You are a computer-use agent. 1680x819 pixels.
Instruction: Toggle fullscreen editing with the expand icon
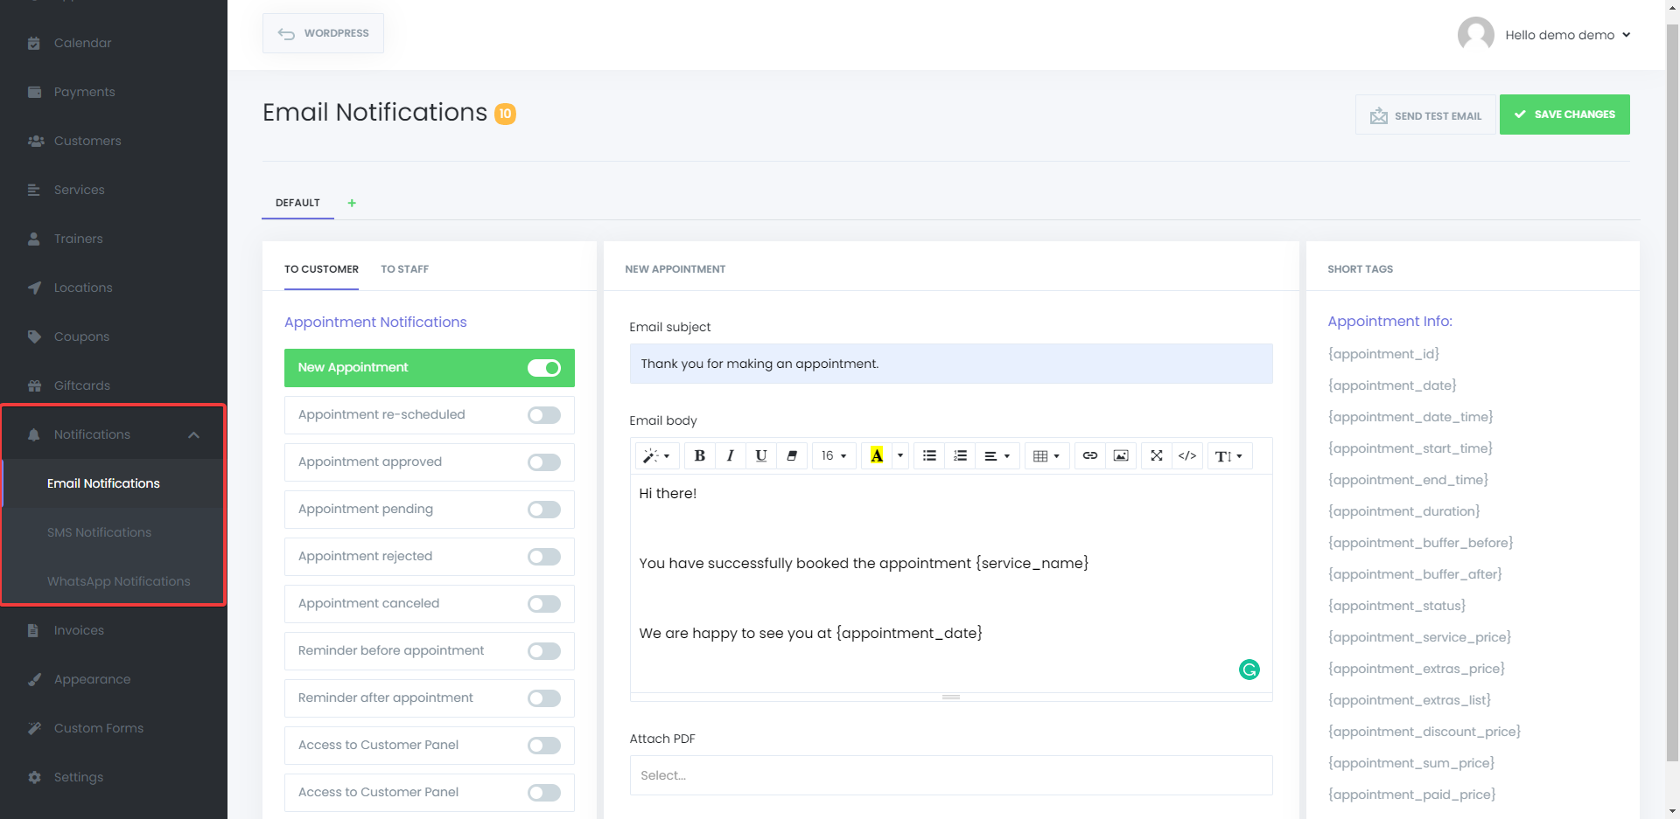(1156, 455)
